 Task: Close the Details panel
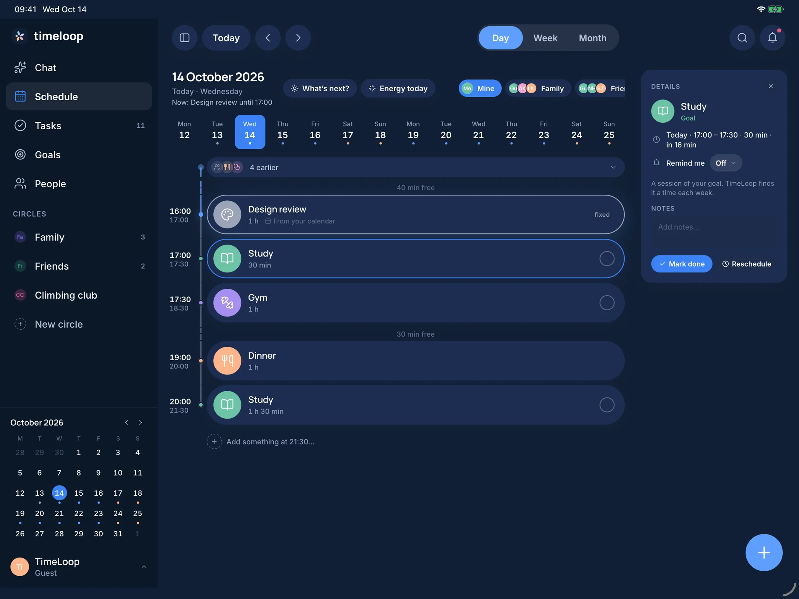pyautogui.click(x=771, y=86)
